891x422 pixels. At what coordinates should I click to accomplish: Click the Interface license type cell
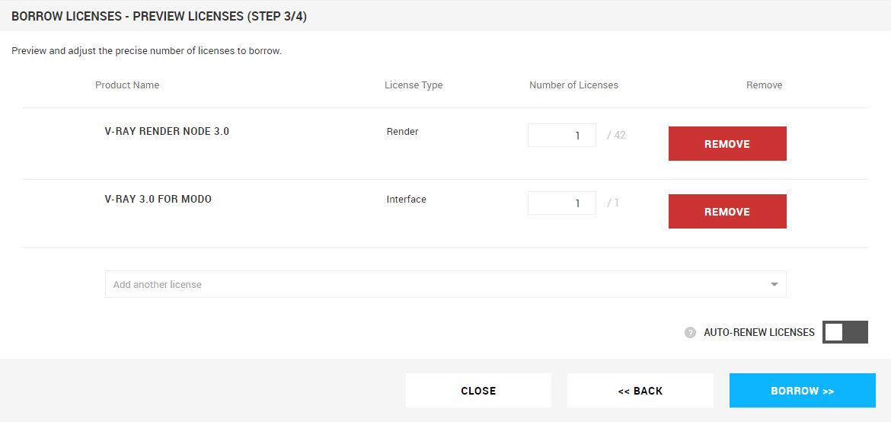coord(407,200)
